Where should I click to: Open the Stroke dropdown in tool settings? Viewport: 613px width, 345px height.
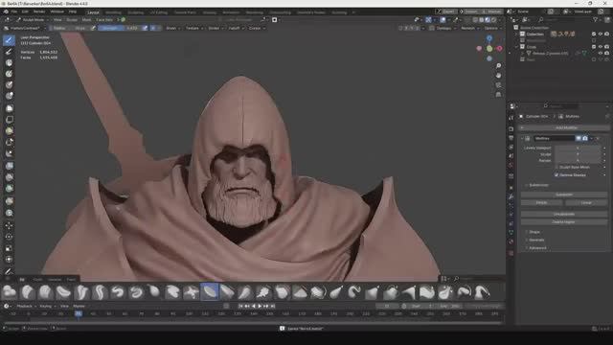point(216,28)
